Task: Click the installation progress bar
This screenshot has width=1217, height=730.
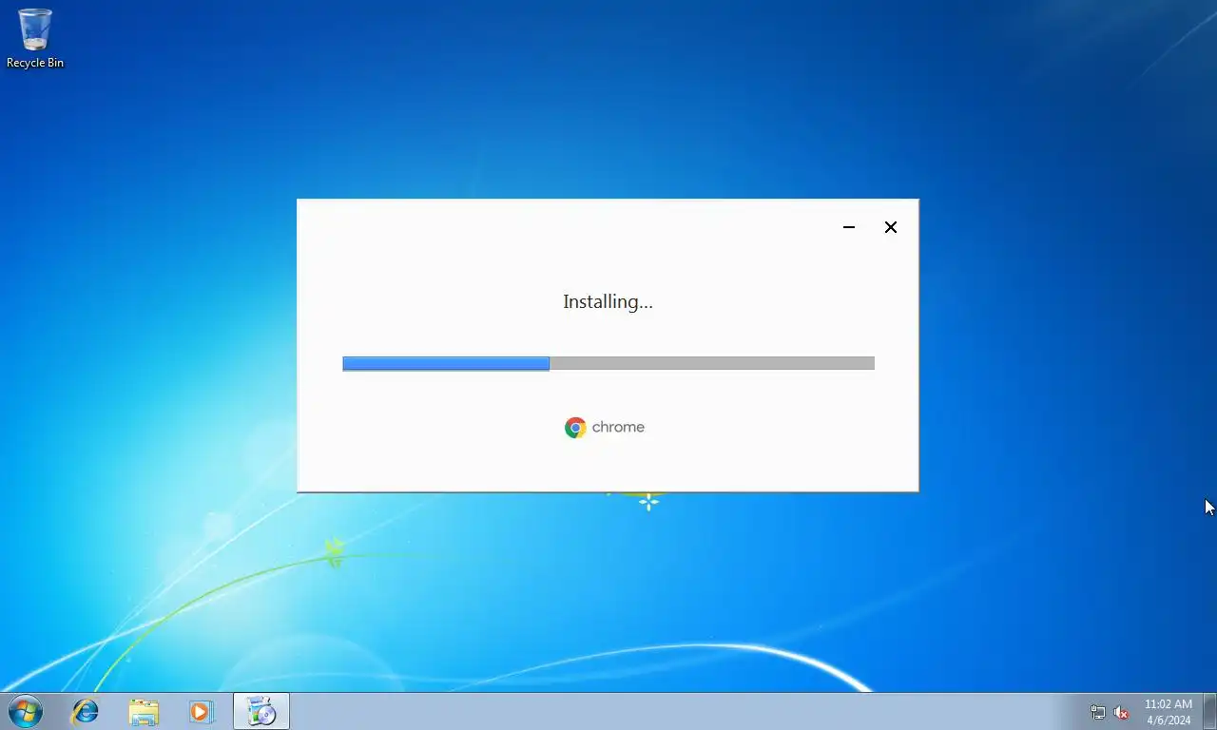Action: pyautogui.click(x=608, y=363)
